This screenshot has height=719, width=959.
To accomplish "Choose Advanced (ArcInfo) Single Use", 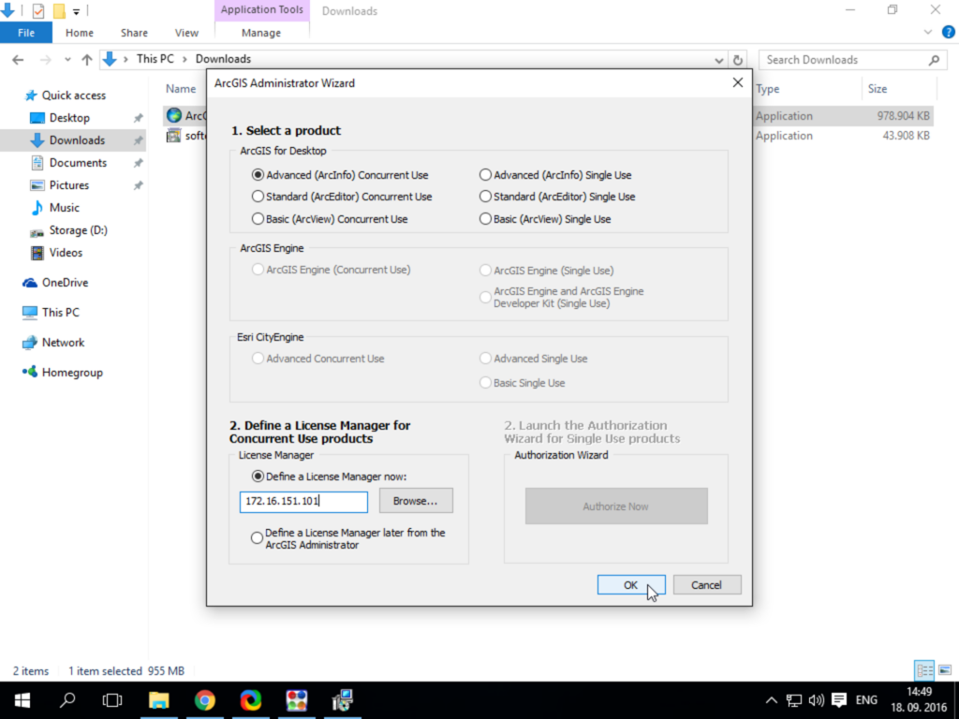I will click(x=555, y=175).
